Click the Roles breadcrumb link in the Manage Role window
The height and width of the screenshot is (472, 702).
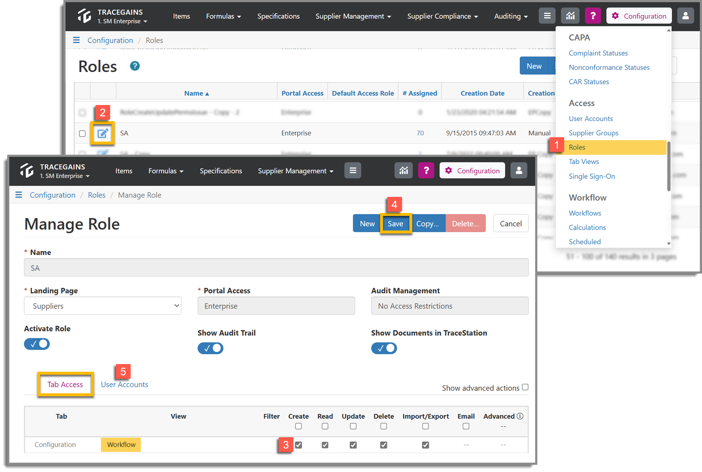click(x=97, y=195)
